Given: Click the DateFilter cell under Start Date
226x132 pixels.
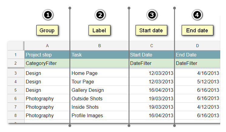Looking at the screenshot, I should pyautogui.click(x=141, y=63).
